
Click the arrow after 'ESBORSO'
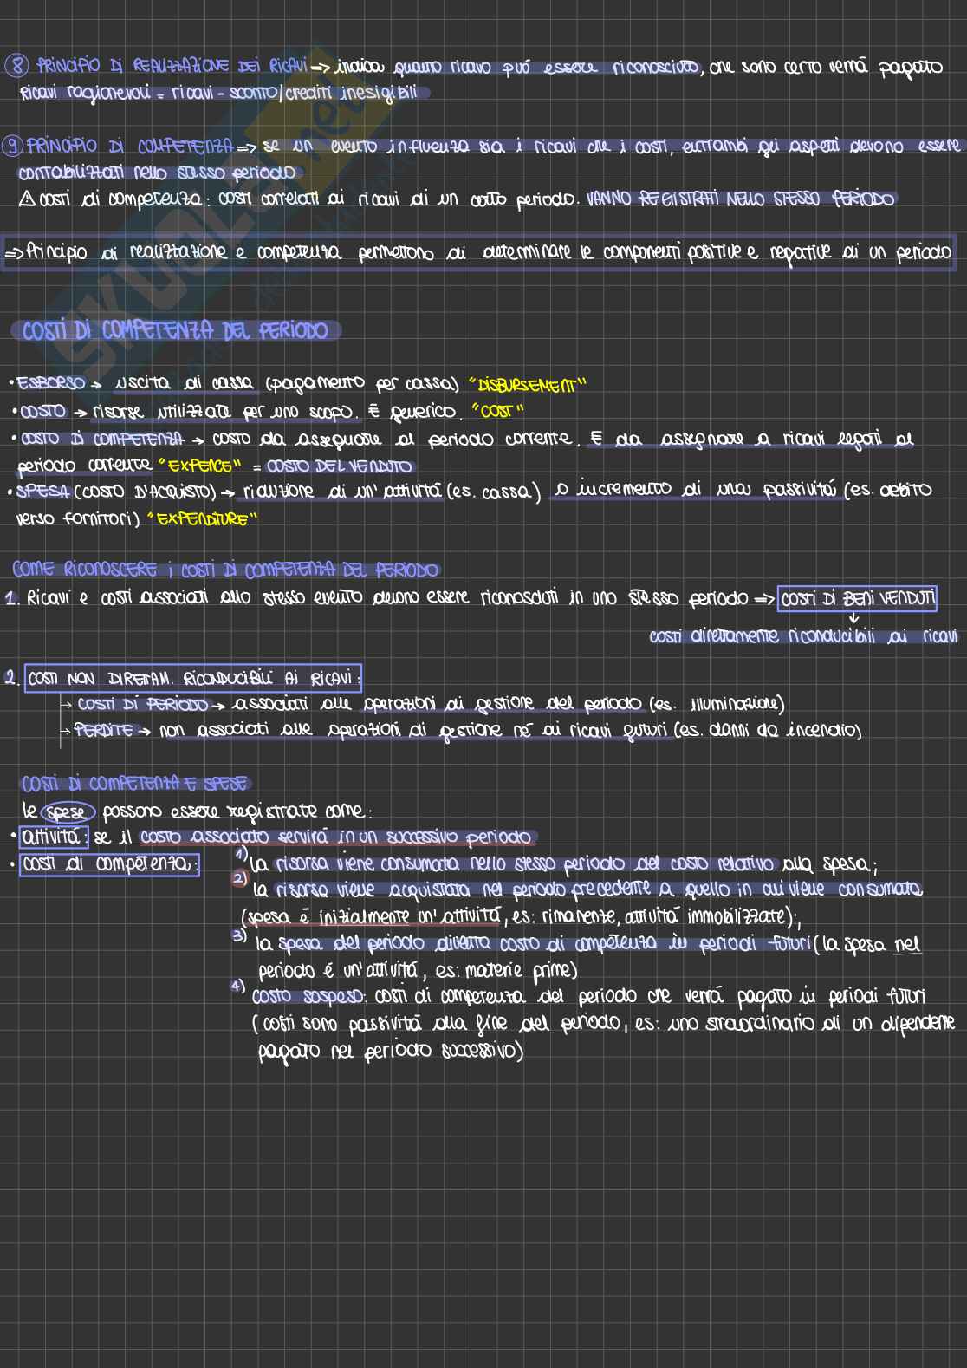click(x=97, y=384)
